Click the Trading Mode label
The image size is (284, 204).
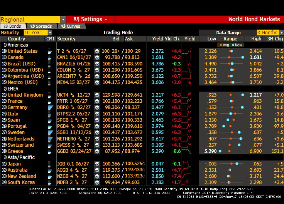(x=118, y=33)
